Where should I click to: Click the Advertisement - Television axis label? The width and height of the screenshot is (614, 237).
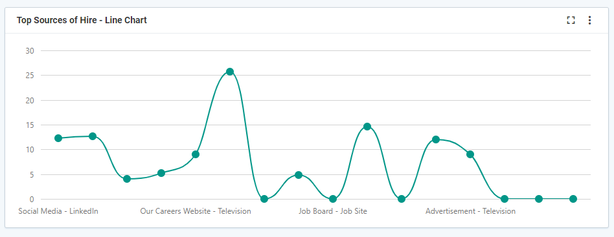click(470, 211)
